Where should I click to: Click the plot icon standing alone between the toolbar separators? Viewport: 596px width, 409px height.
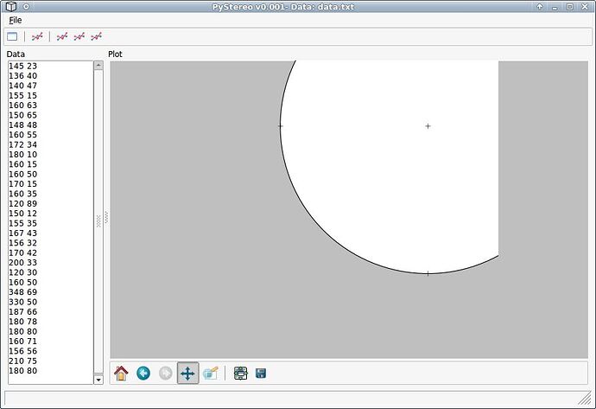pos(37,36)
